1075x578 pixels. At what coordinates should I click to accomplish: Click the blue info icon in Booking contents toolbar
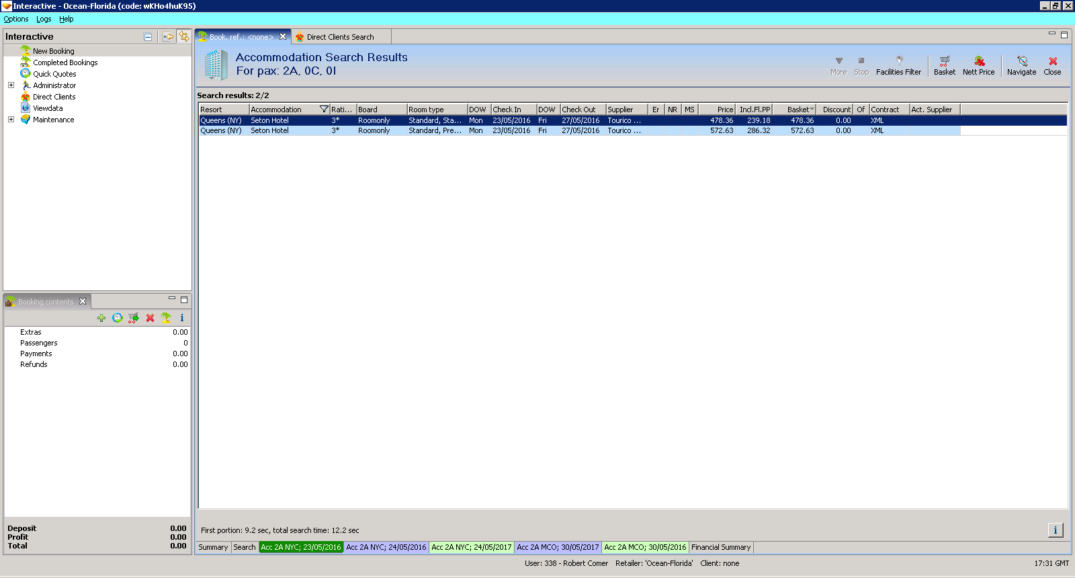tap(182, 318)
